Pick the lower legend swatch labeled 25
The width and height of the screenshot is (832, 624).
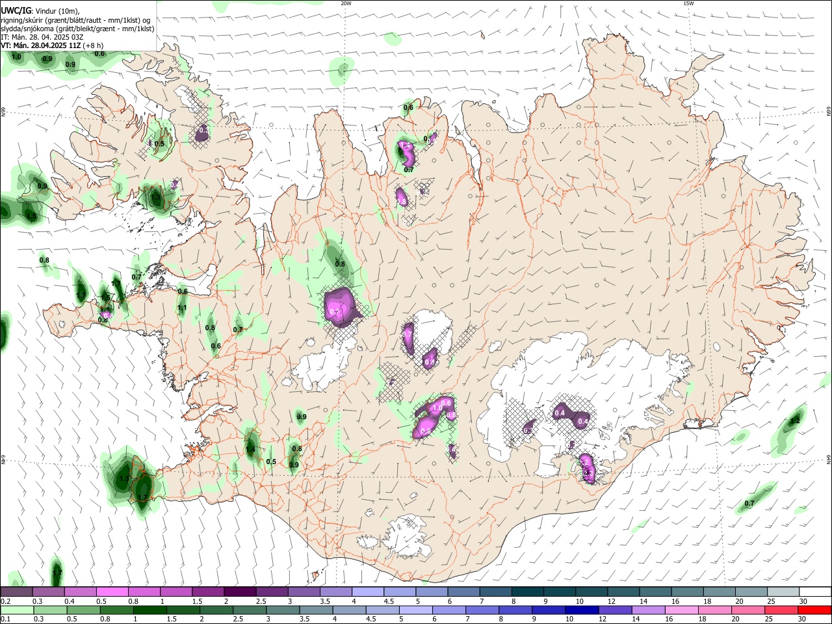pos(781,610)
